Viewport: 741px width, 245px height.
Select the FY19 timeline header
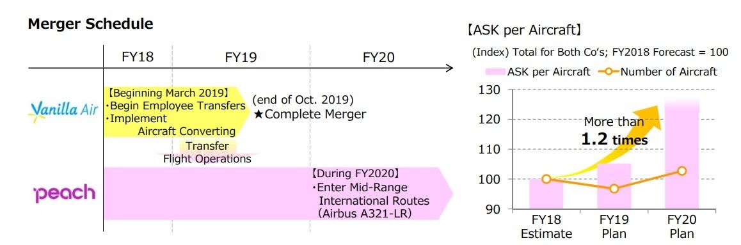pyautogui.click(x=241, y=57)
